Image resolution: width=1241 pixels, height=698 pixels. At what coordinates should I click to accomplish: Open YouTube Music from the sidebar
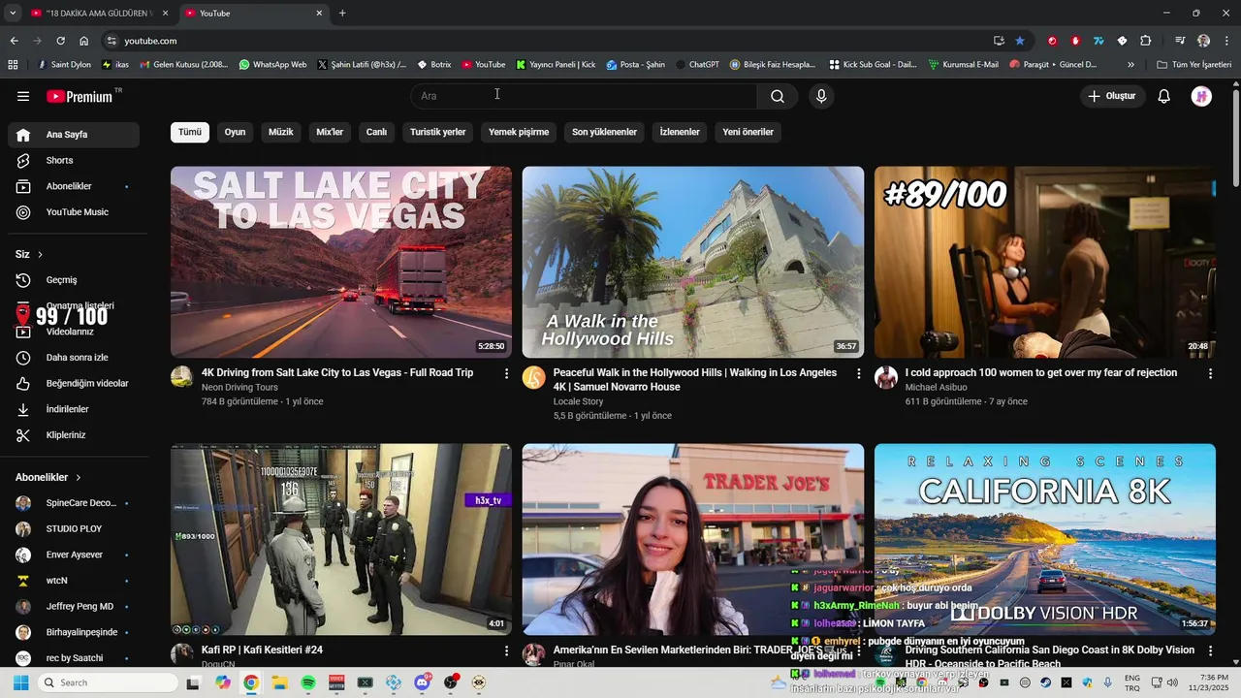(74, 212)
